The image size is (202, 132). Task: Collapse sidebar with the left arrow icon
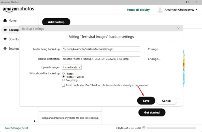pos(35,121)
